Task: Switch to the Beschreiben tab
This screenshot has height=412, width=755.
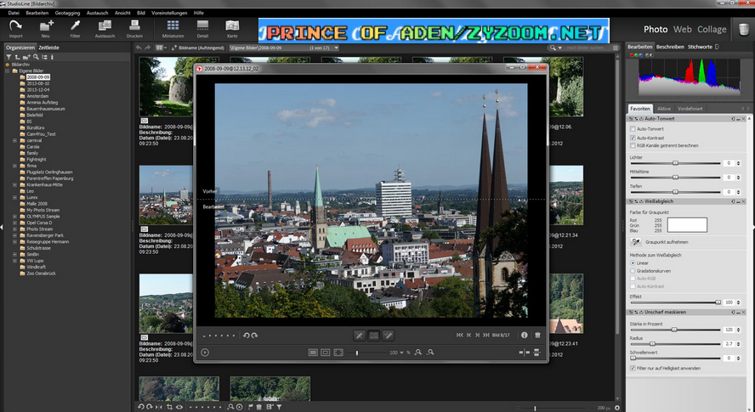Action: (670, 47)
